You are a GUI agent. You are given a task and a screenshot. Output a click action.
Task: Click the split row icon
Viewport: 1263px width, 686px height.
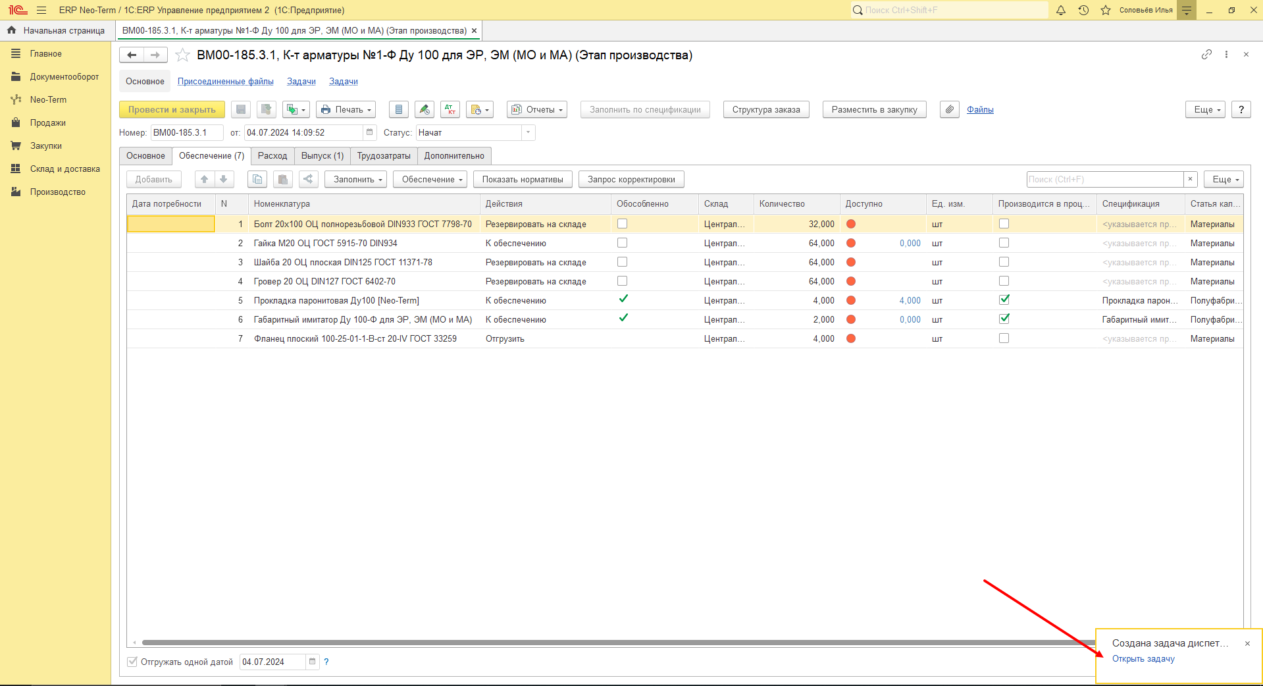[309, 179]
